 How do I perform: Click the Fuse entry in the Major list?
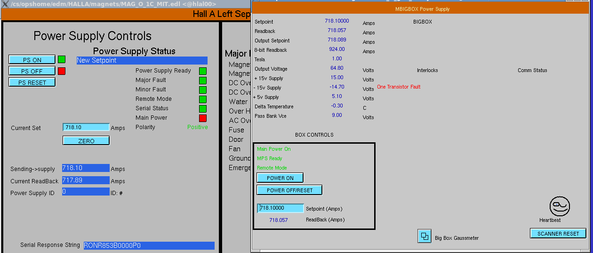tap(236, 130)
